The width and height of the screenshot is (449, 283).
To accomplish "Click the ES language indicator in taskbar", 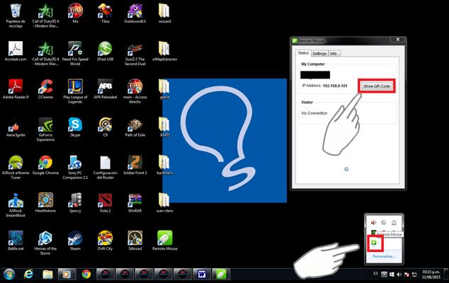I will pos(375,274).
